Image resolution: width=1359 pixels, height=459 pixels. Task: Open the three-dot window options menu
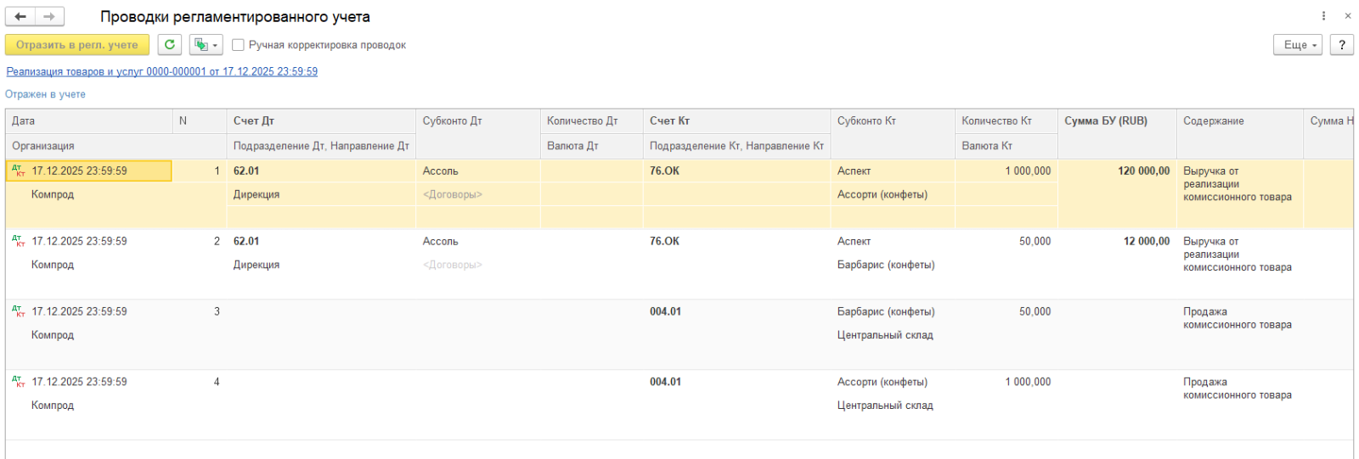tap(1323, 16)
